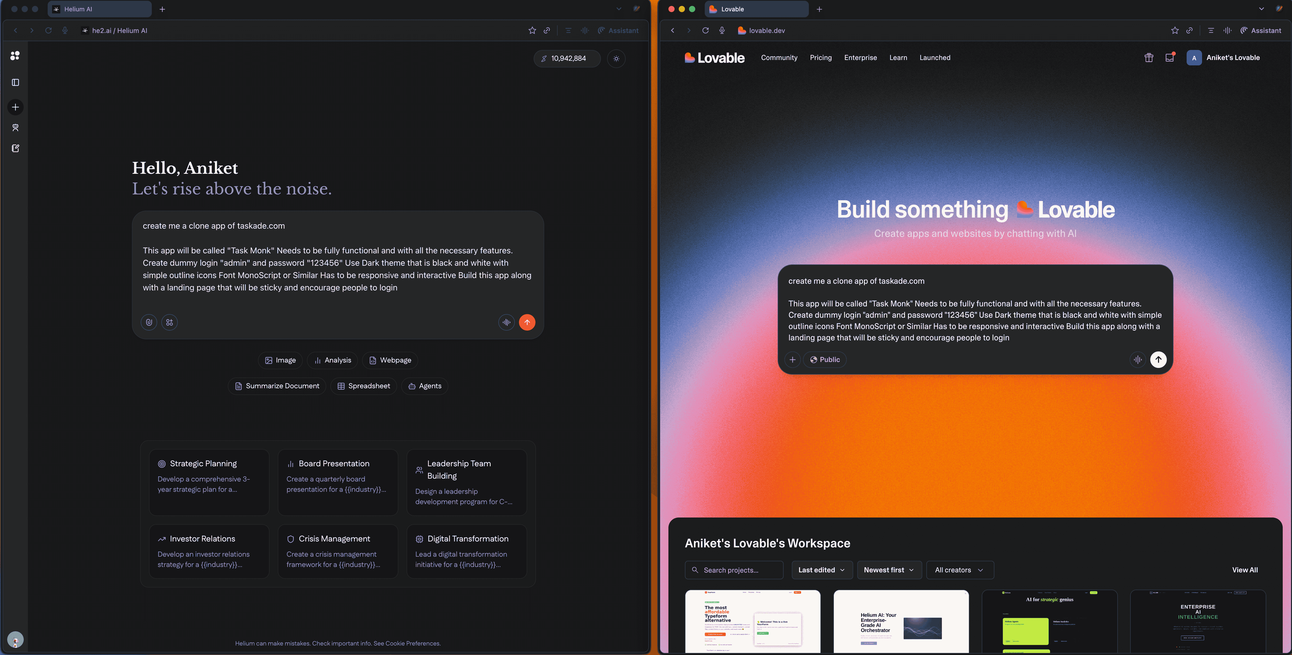
Task: Open the Enterprise page
Action: coord(860,58)
